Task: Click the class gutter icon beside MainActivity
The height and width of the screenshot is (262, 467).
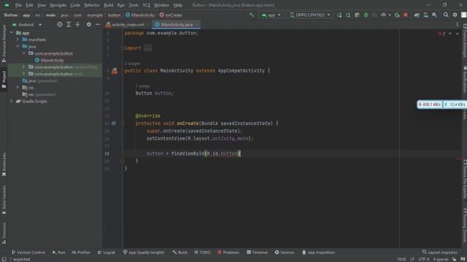Action: [115, 71]
